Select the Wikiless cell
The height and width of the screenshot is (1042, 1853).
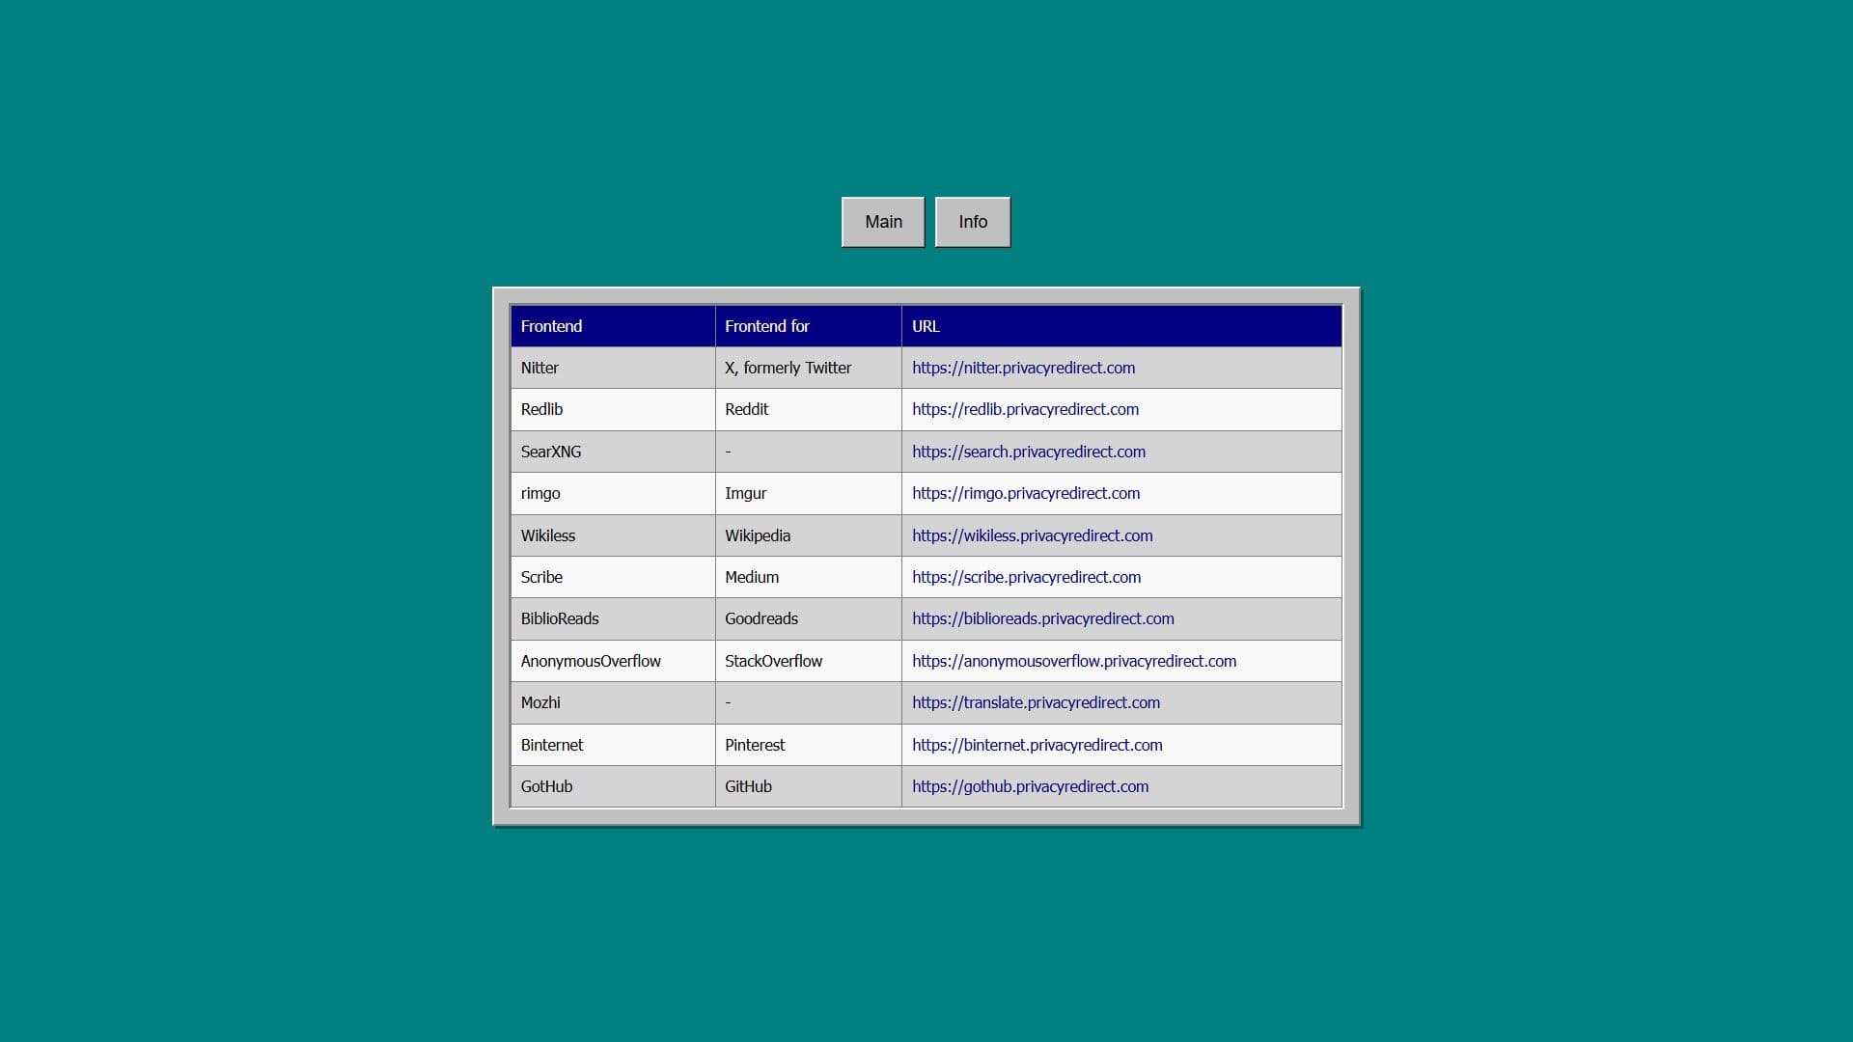613,535
